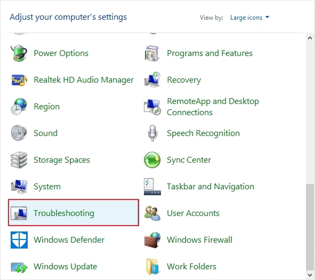Click the User Accounts people icon
The height and width of the screenshot is (280, 315).
pyautogui.click(x=152, y=213)
